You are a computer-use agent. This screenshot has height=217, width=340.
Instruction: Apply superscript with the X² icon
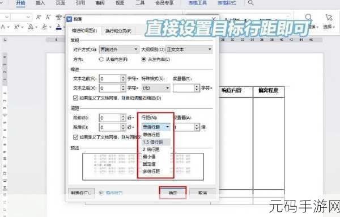click(16, 27)
